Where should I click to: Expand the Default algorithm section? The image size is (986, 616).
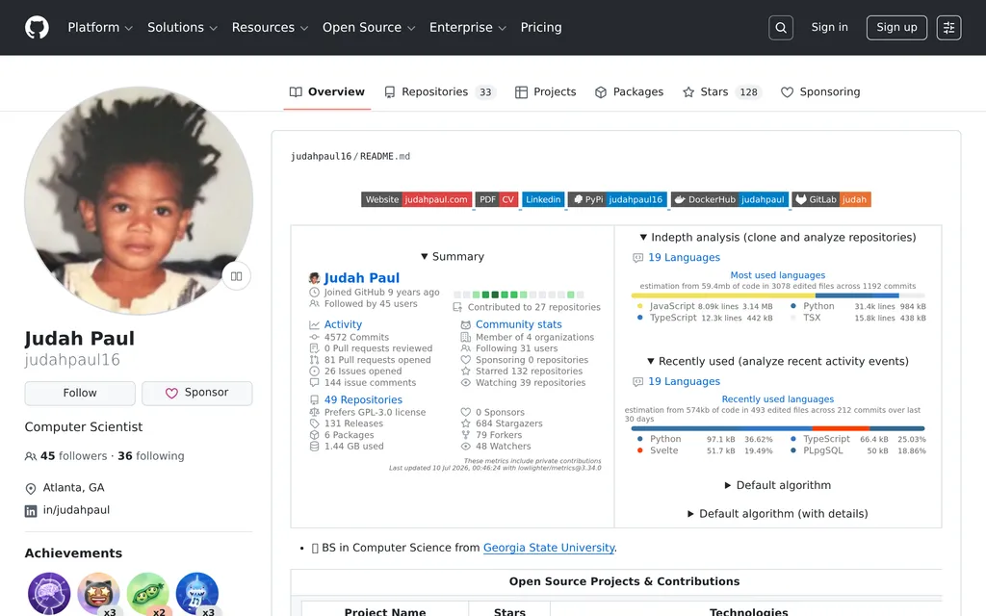click(777, 485)
